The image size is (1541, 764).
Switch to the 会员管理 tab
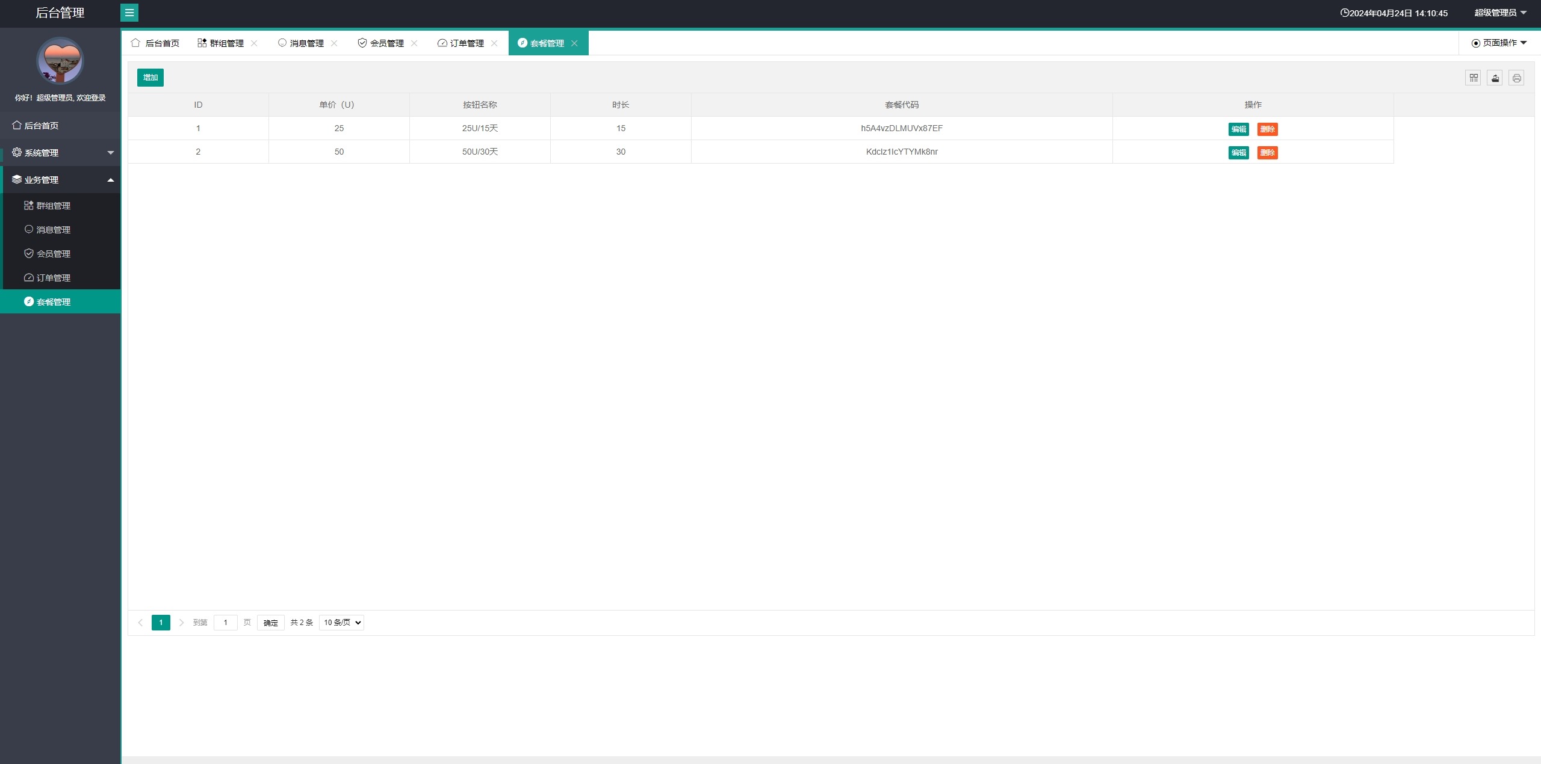pyautogui.click(x=381, y=43)
